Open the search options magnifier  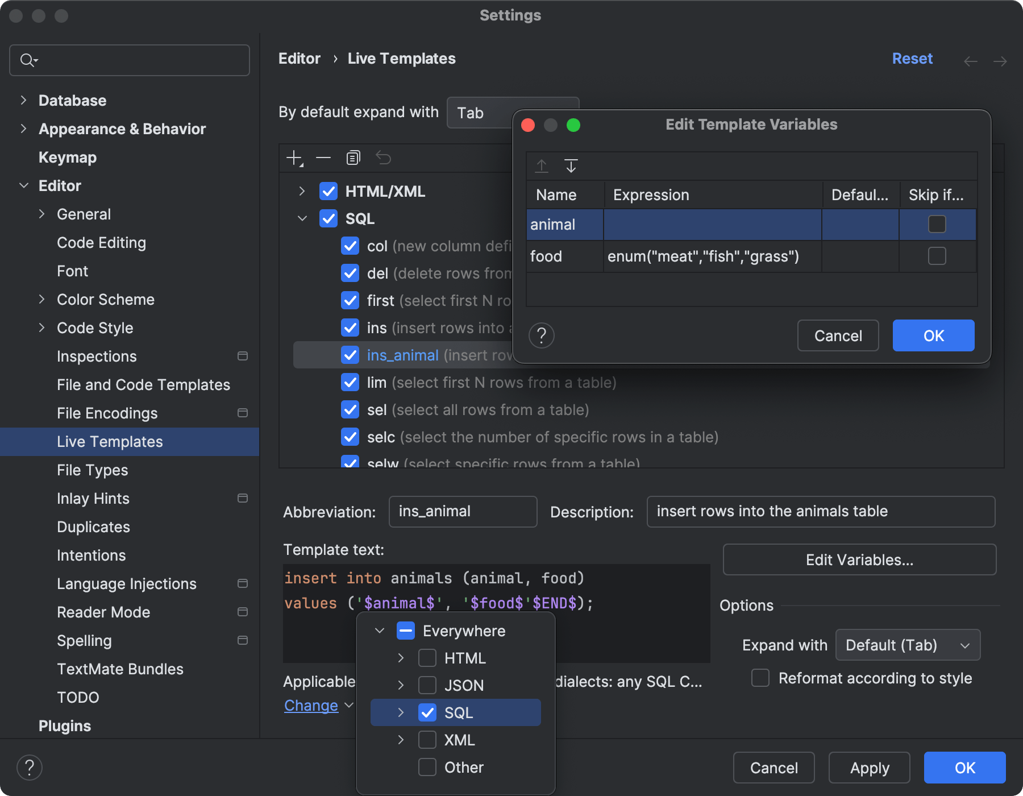pyautogui.click(x=28, y=60)
